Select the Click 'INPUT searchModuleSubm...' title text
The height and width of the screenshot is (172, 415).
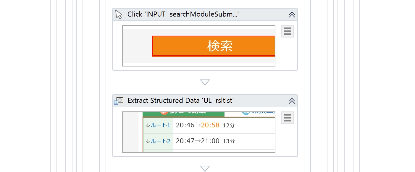click(183, 14)
